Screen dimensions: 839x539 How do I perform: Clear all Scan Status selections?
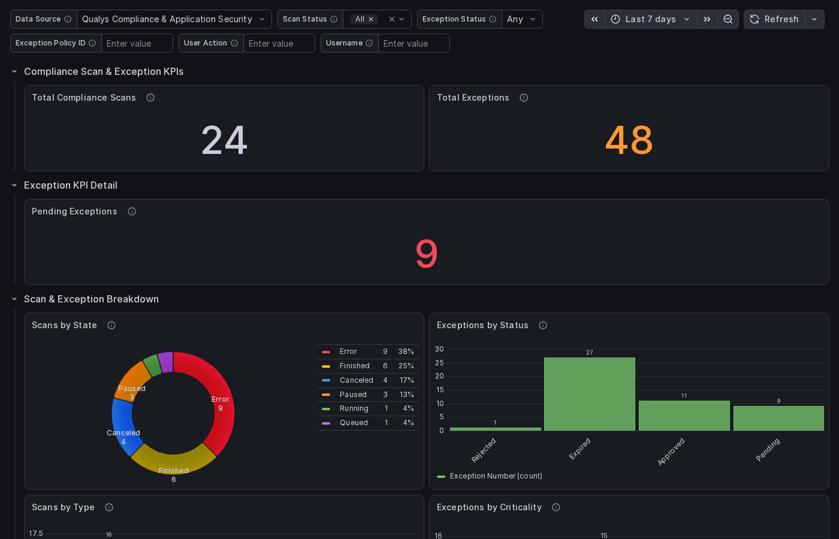tap(392, 19)
